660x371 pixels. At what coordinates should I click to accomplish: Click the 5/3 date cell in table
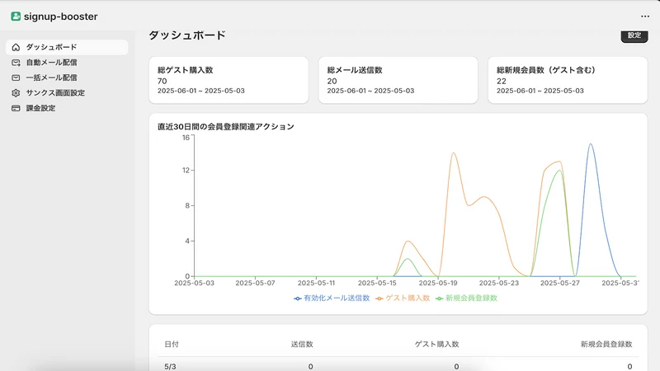pos(170,367)
